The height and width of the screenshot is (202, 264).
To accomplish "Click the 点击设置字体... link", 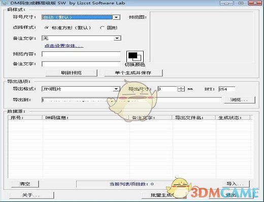I will 64,46.
